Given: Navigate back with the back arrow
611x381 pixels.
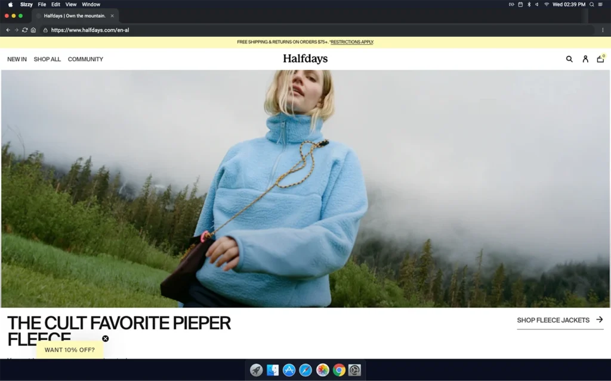Looking at the screenshot, I should [x=8, y=30].
